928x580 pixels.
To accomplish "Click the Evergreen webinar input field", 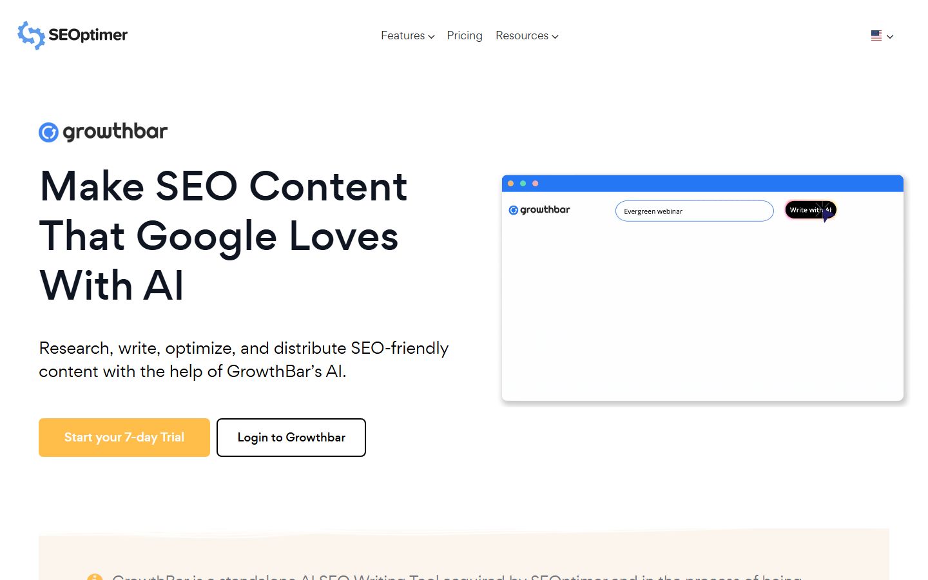I will (695, 211).
